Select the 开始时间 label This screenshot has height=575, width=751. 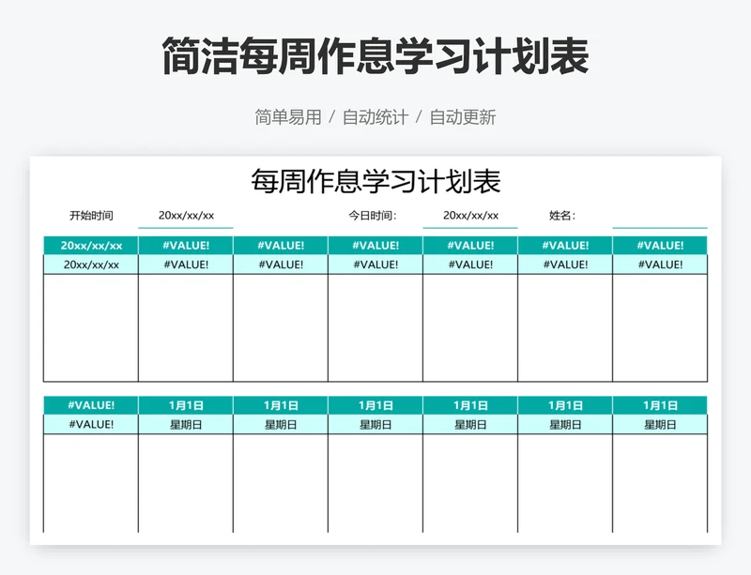click(91, 216)
